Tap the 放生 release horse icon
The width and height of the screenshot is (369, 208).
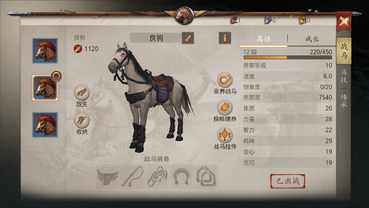82,92
